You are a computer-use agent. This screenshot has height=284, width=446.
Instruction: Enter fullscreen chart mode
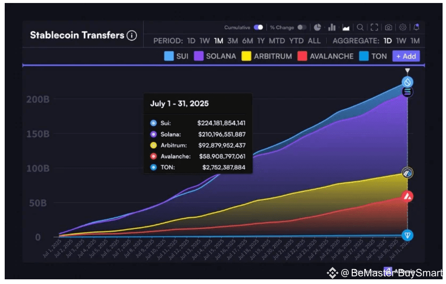click(x=375, y=27)
